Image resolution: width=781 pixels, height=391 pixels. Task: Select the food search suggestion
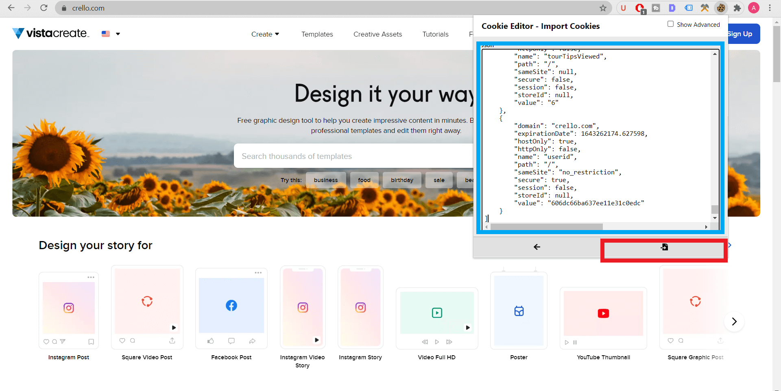click(364, 180)
